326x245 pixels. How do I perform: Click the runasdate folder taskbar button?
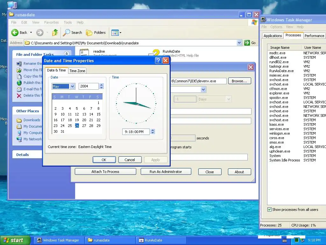click(x=110, y=240)
